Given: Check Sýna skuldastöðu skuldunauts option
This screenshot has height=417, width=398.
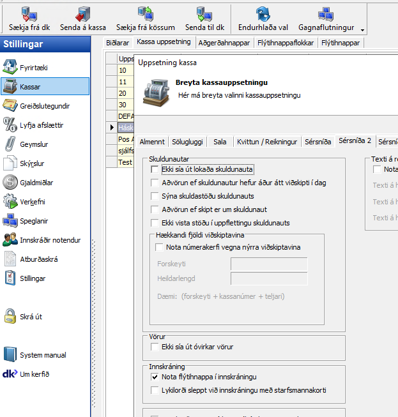Looking at the screenshot, I should coord(155,196).
